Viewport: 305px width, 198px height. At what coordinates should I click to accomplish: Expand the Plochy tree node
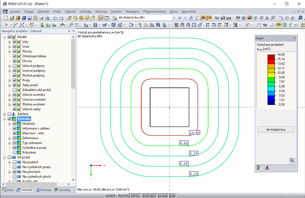click(9, 51)
